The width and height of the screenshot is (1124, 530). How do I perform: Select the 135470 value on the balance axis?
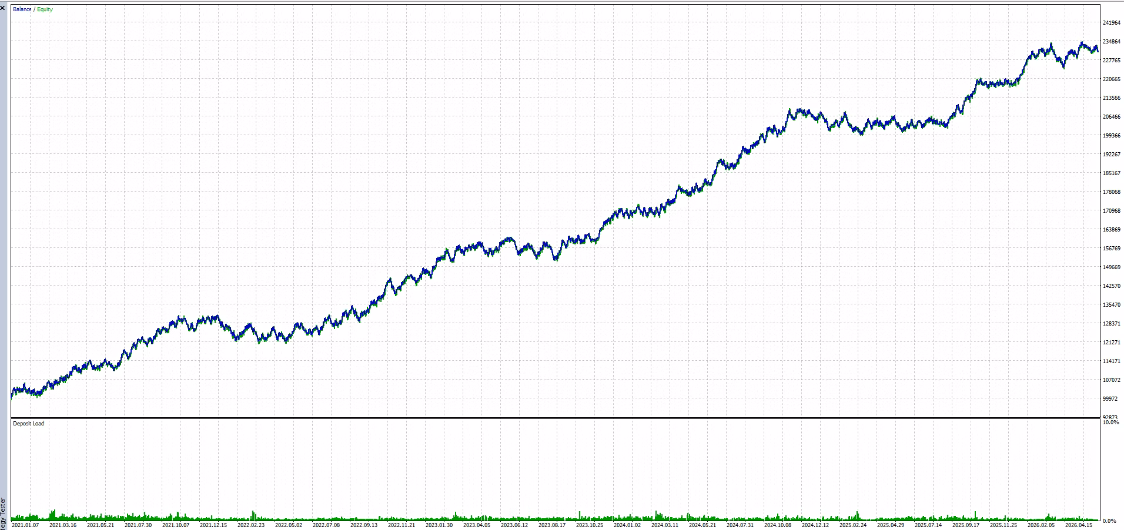pos(1111,305)
